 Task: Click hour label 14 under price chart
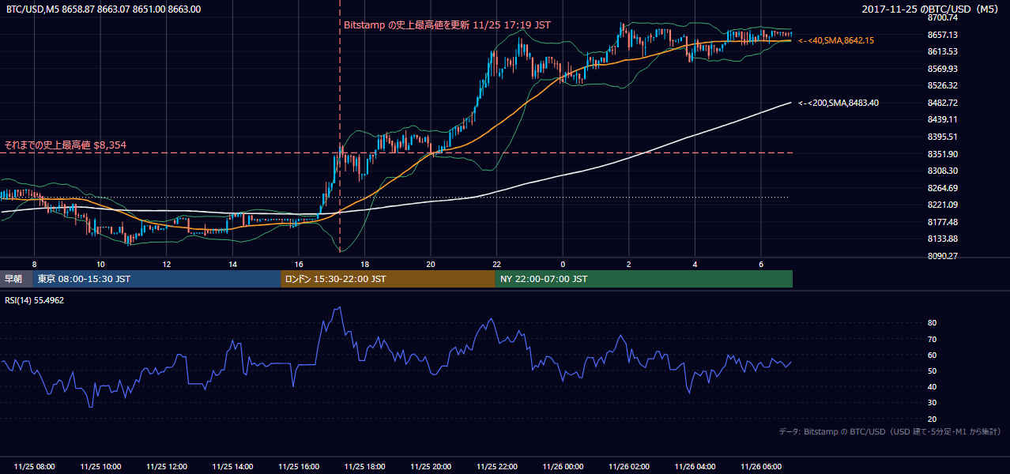pos(232,264)
